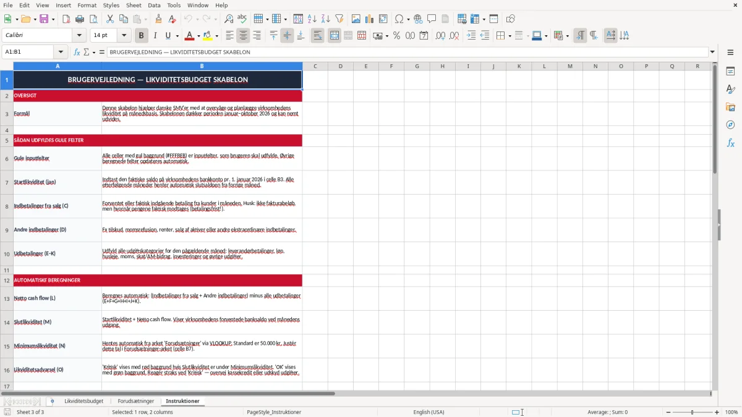Open Underline style dropdown arrow
The width and height of the screenshot is (742, 417).
pos(177,36)
